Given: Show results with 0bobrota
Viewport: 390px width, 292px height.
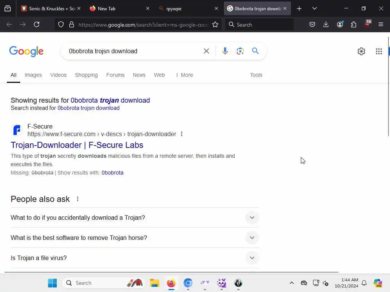Looking at the screenshot, I should click(112, 173).
